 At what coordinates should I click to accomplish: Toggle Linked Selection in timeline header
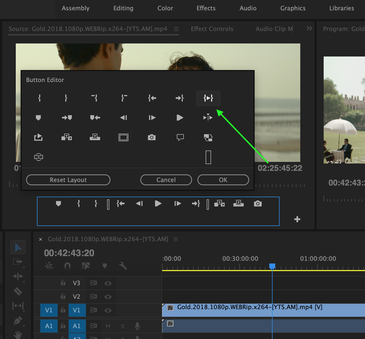coord(86,266)
